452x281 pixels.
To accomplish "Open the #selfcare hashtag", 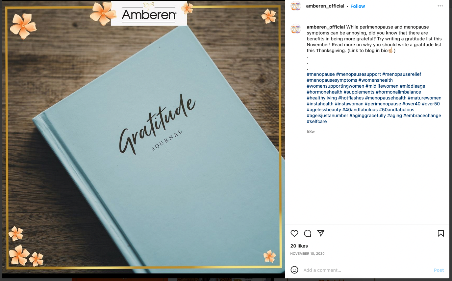I will pyautogui.click(x=317, y=121).
